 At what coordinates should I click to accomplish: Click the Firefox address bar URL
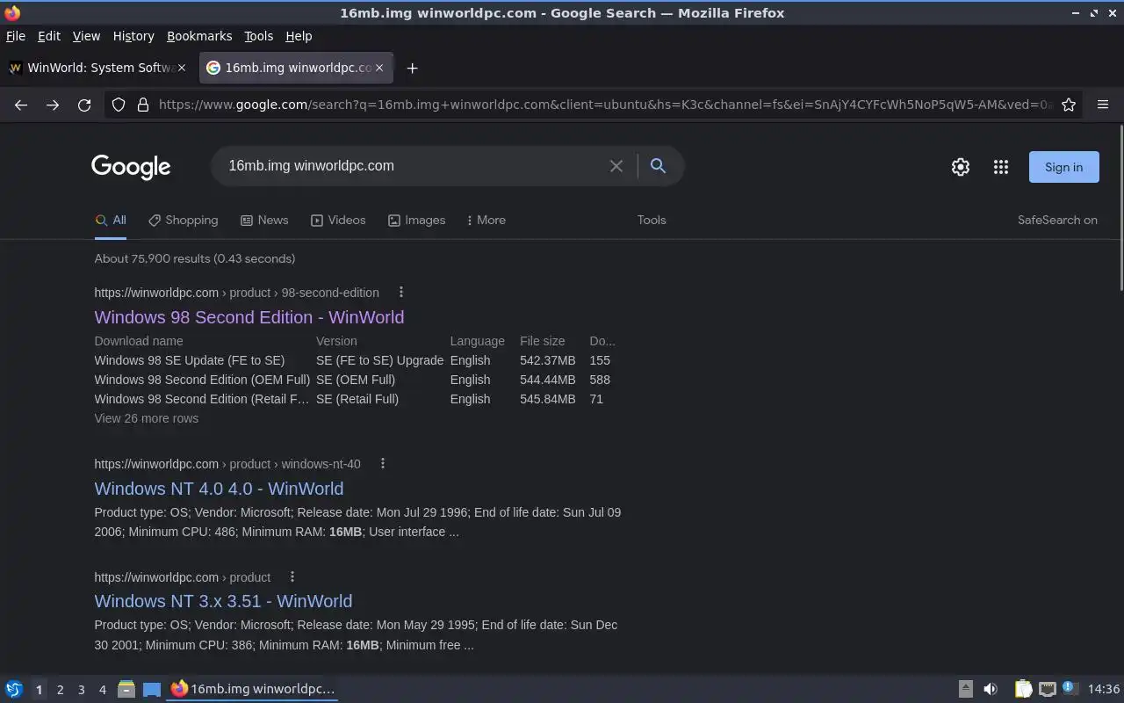tap(604, 105)
